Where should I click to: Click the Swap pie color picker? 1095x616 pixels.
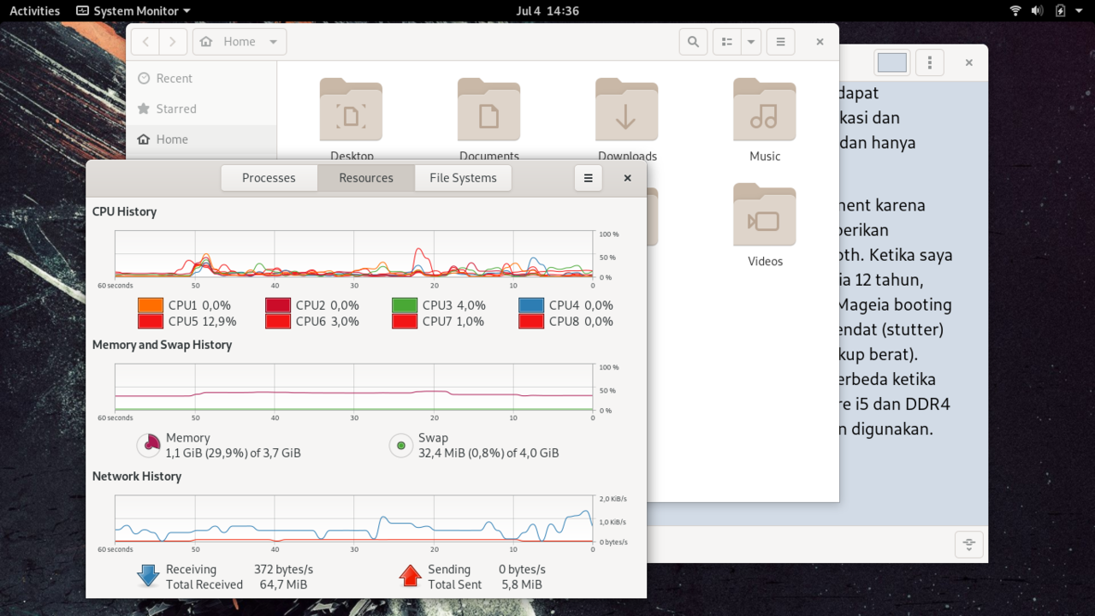click(x=401, y=445)
